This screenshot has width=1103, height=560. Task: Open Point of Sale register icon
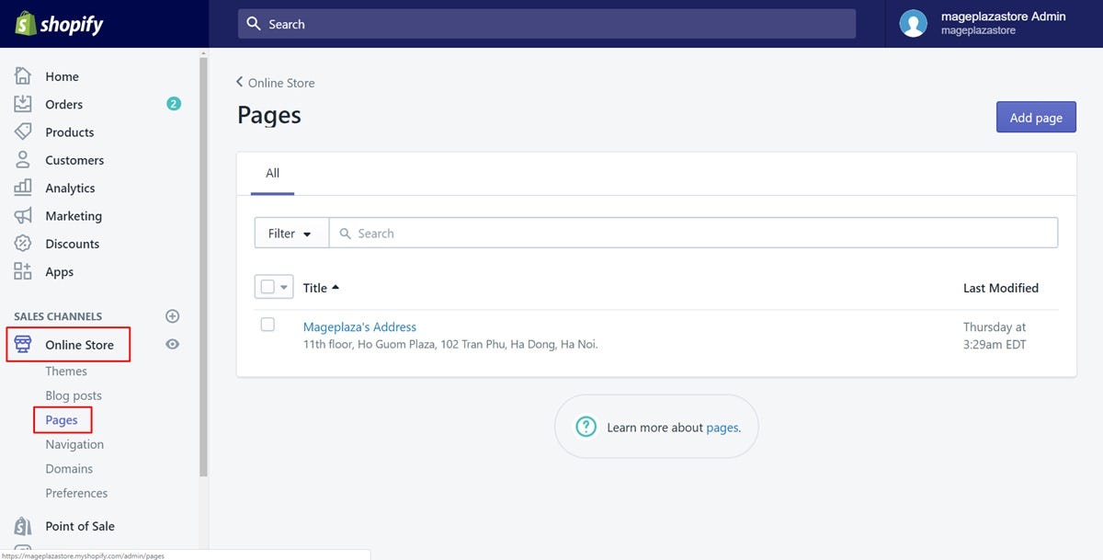coord(22,525)
